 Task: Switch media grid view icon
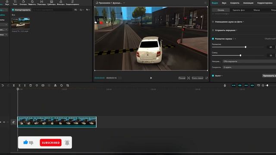tap(76, 10)
